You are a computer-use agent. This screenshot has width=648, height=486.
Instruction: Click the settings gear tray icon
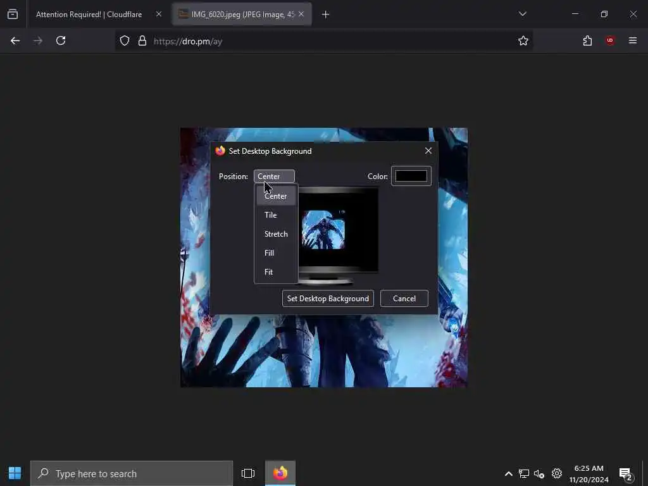[x=557, y=473]
